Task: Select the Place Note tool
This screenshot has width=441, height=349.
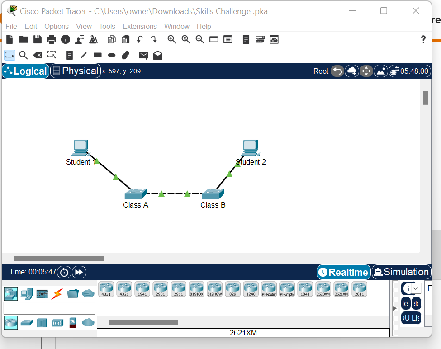Action: tap(70, 55)
